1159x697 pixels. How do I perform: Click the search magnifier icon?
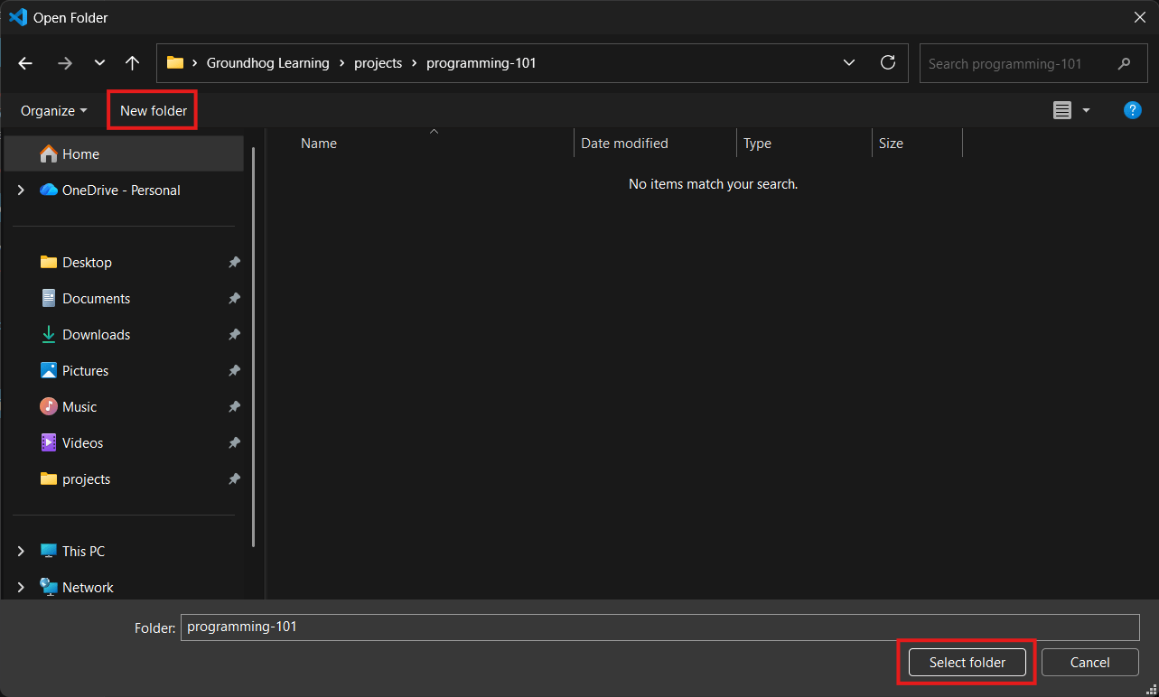point(1125,64)
